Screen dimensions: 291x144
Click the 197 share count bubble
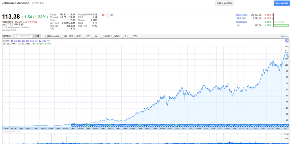(111, 15)
